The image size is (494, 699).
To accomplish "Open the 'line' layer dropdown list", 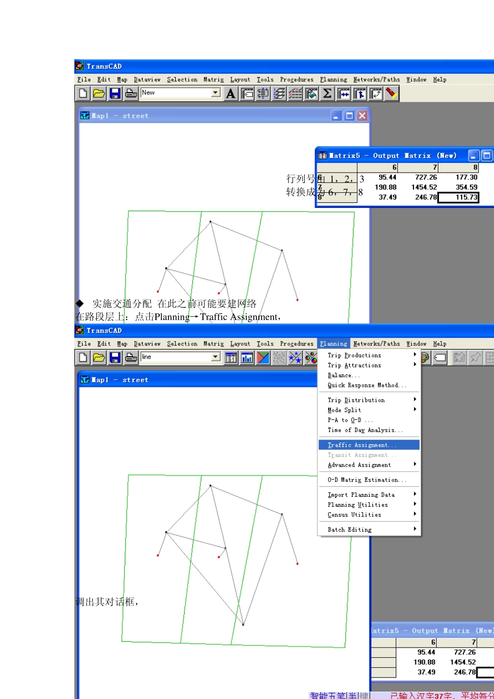I will [216, 357].
